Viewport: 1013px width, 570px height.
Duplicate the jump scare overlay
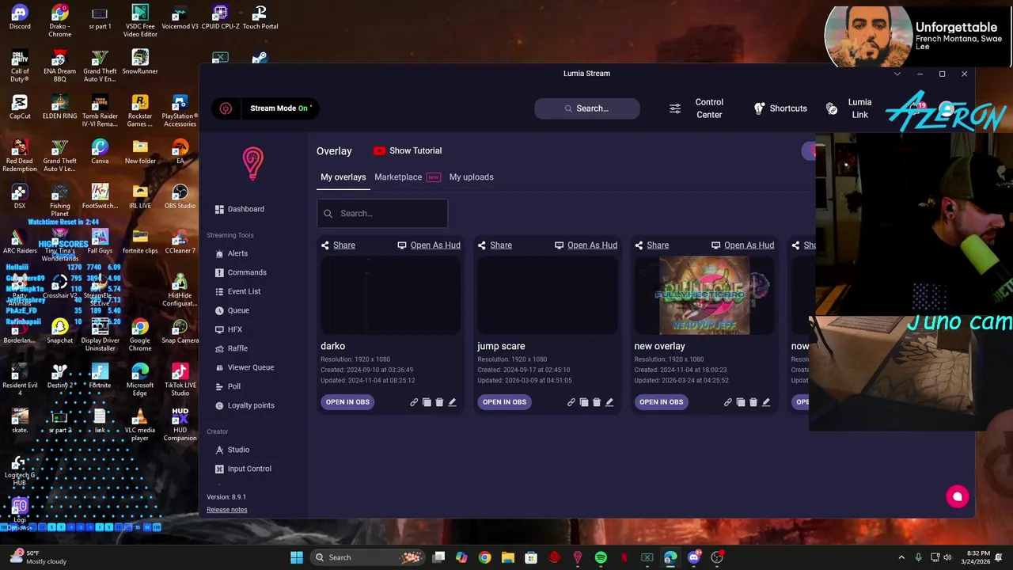point(583,402)
